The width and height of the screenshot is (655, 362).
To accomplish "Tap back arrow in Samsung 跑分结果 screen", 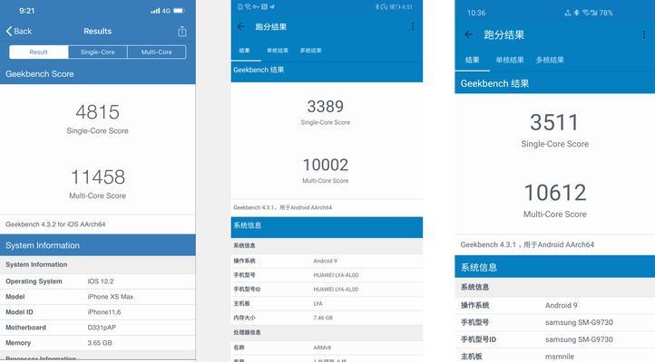I will pos(469,35).
